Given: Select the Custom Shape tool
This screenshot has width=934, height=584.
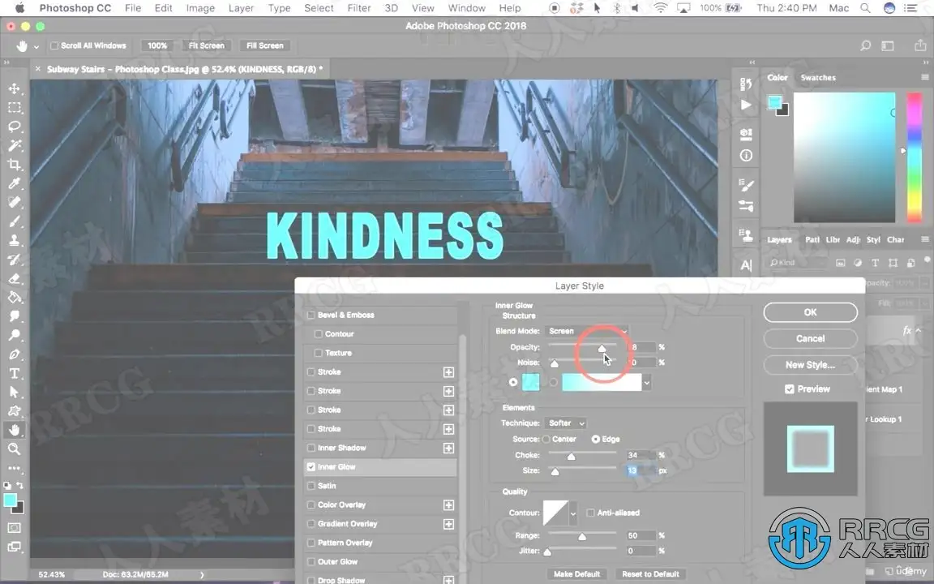Looking at the screenshot, I should (15, 411).
